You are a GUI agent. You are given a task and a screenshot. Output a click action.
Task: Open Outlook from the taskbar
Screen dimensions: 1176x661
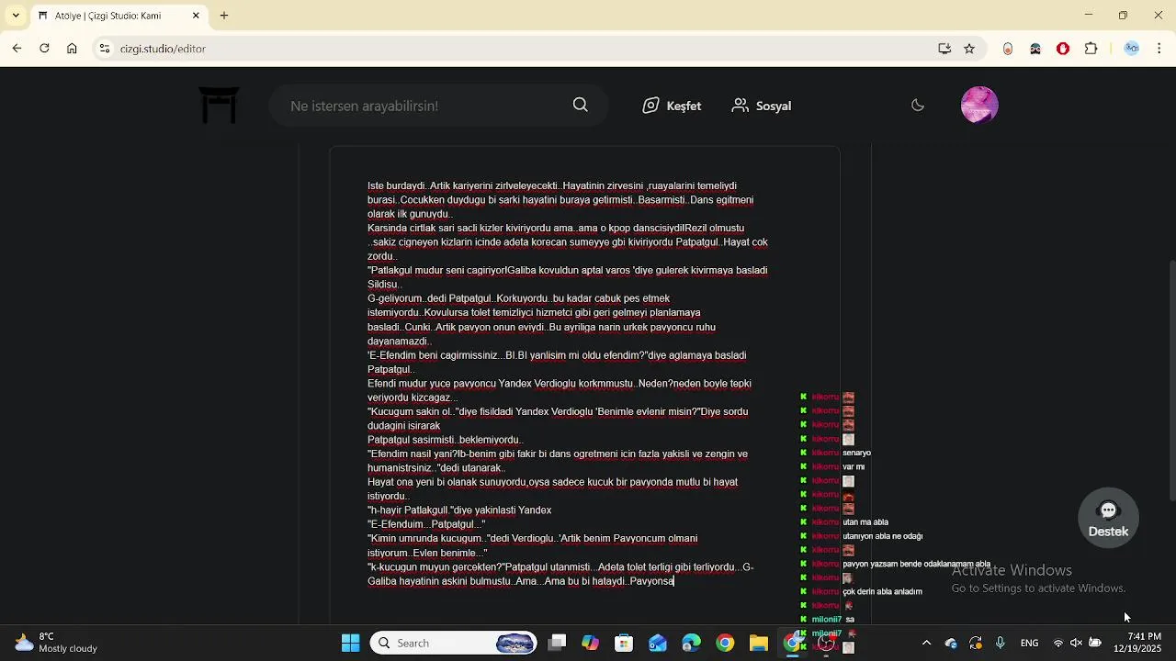[x=658, y=643]
